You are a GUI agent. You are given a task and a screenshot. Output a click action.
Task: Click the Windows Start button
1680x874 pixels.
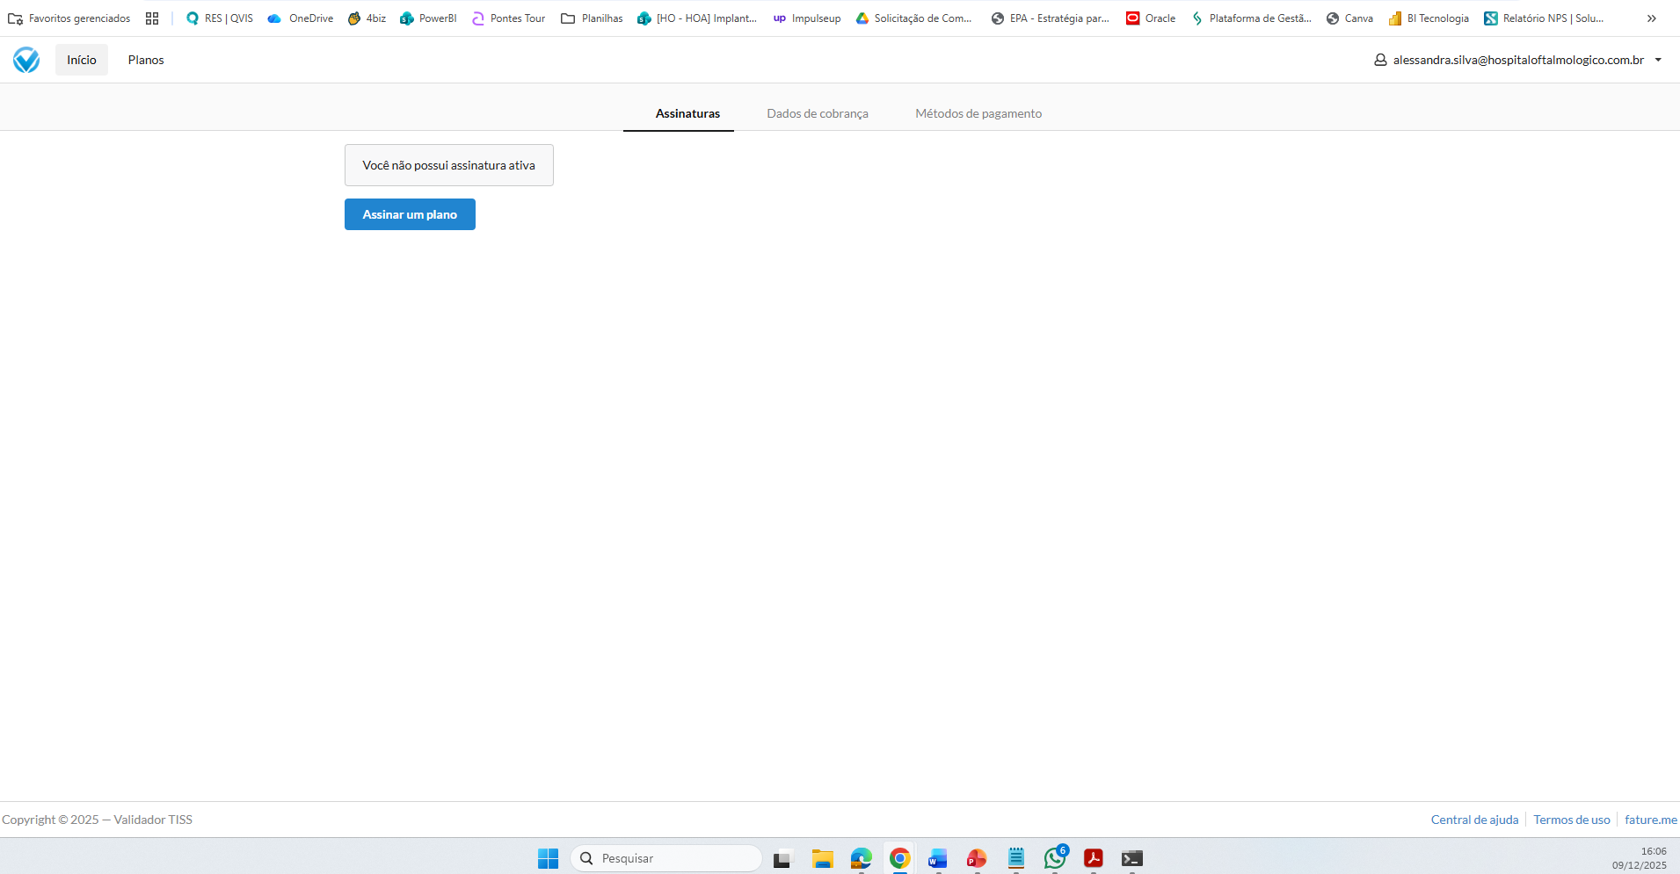pyautogui.click(x=548, y=858)
